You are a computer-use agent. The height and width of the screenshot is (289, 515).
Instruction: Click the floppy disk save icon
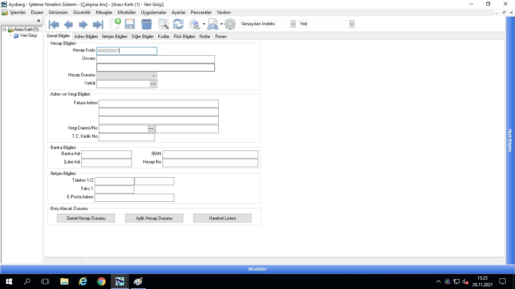coord(130,24)
